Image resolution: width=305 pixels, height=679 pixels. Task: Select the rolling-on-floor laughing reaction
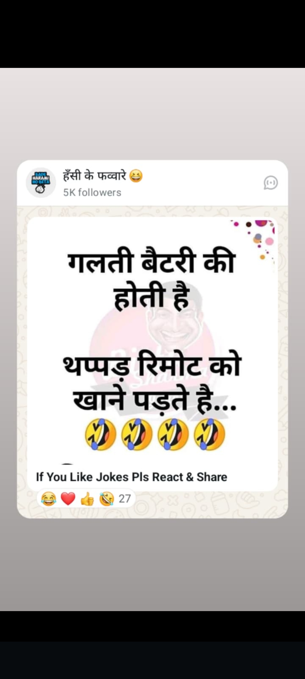[106, 498]
